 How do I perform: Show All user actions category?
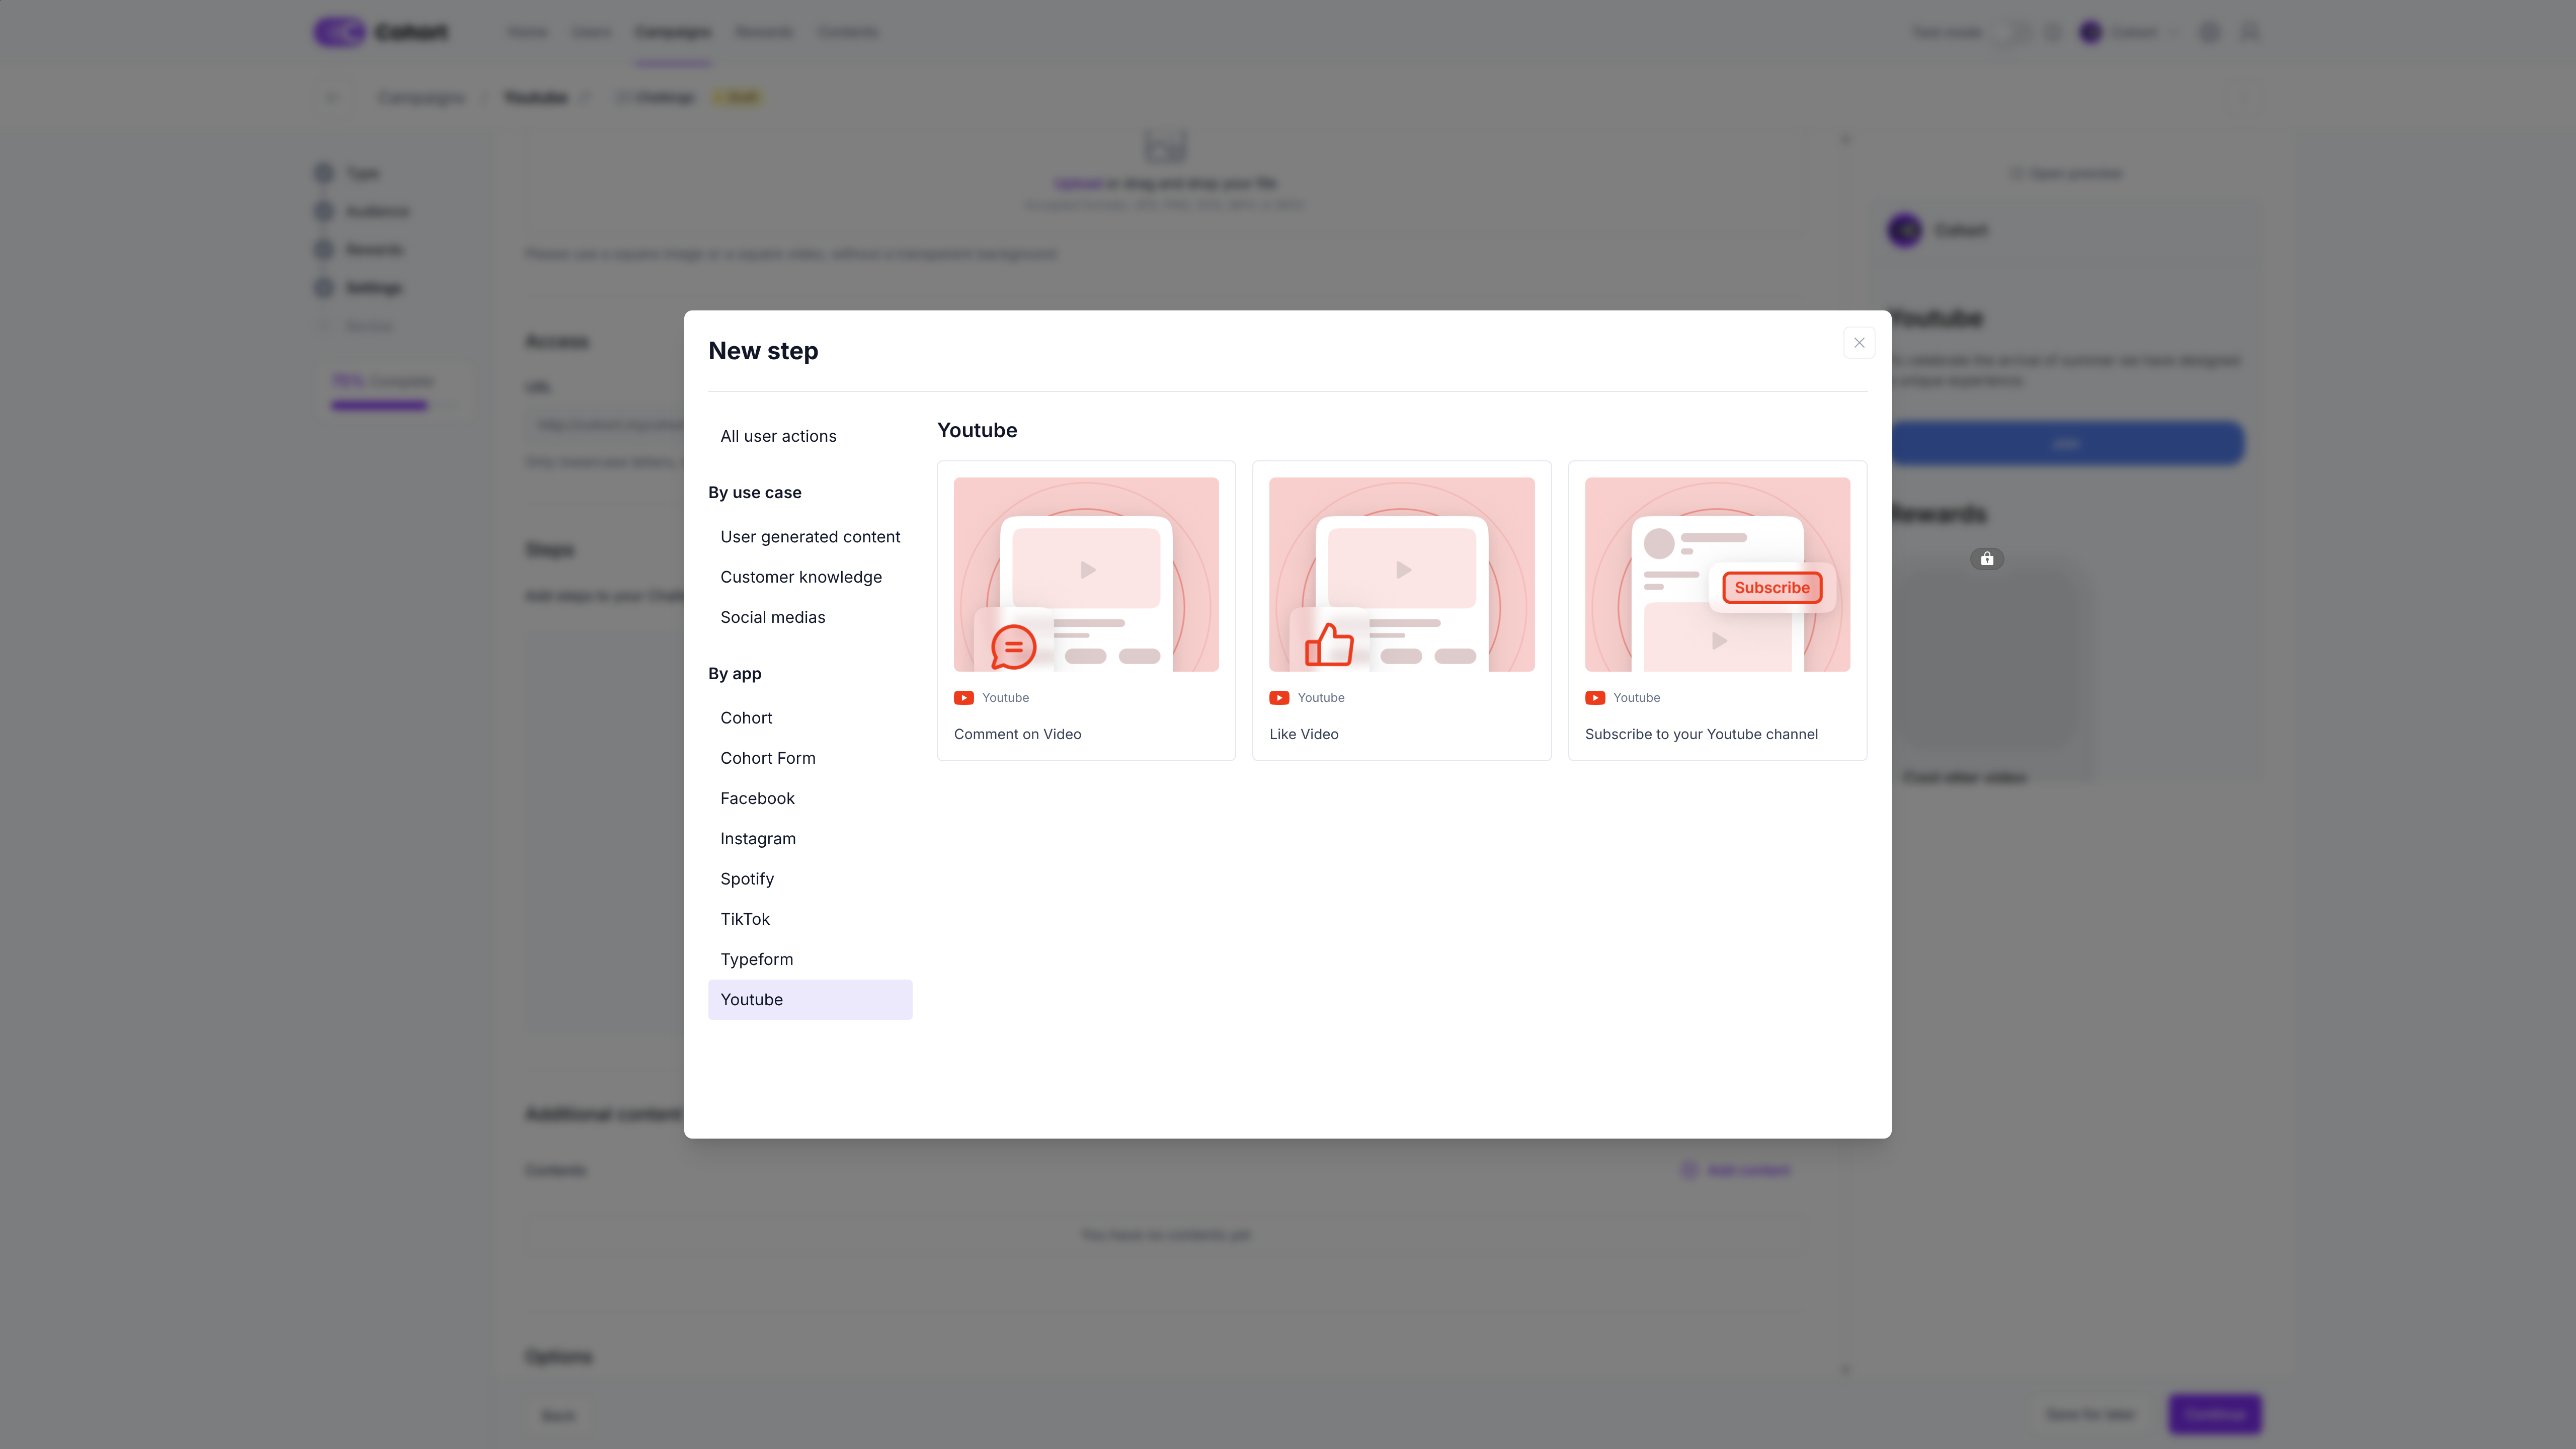pyautogui.click(x=778, y=436)
